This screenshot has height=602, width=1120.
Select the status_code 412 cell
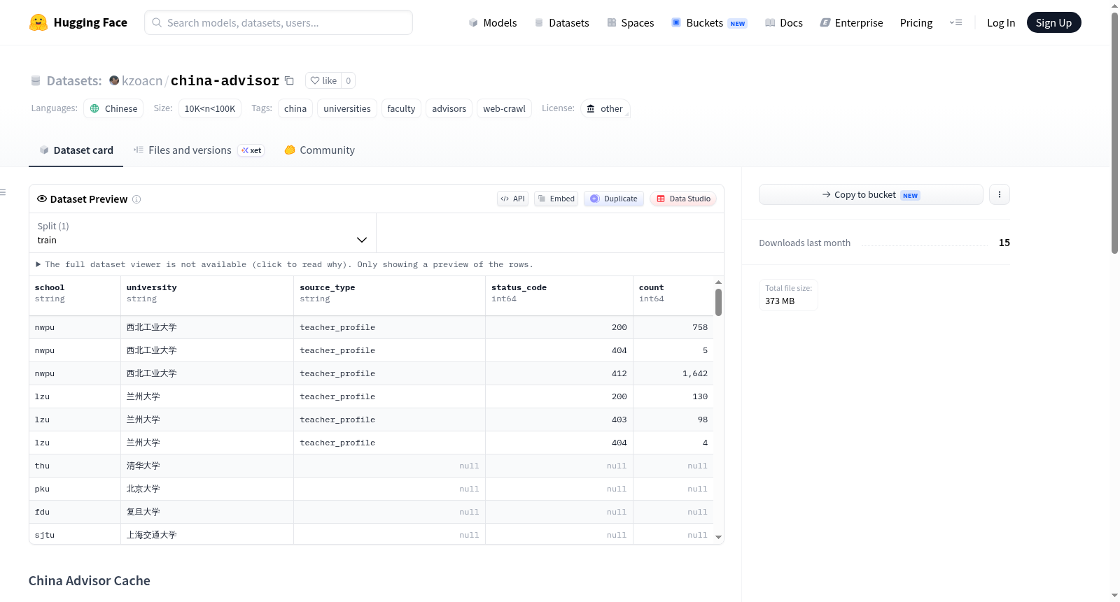click(x=559, y=373)
